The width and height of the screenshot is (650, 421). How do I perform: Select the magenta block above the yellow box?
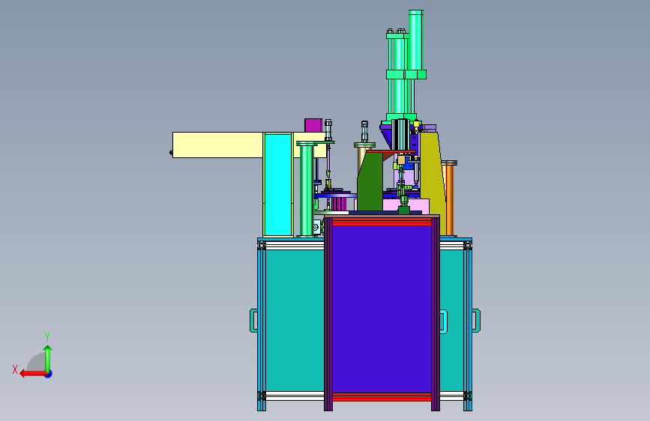tap(313, 125)
